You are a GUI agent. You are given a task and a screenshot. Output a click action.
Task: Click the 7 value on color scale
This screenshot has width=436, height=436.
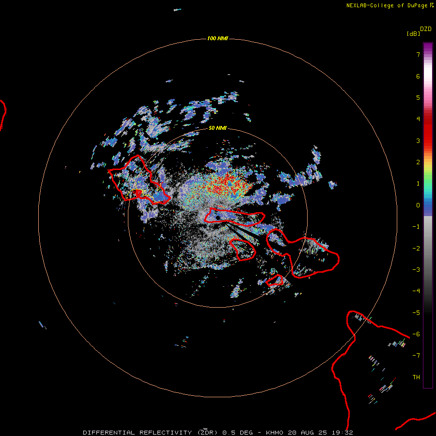click(418, 54)
